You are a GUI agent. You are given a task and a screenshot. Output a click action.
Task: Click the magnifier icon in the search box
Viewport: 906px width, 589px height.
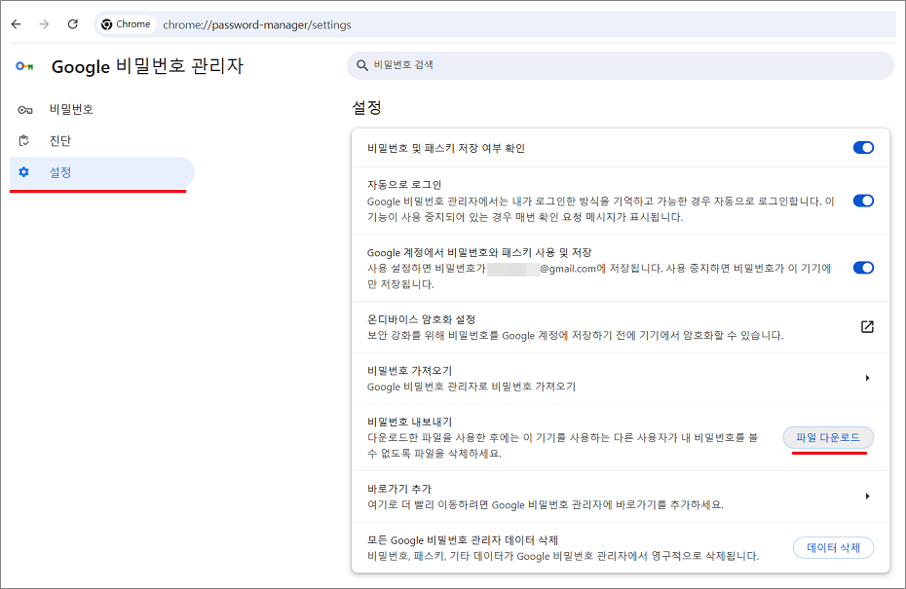pyautogui.click(x=361, y=65)
